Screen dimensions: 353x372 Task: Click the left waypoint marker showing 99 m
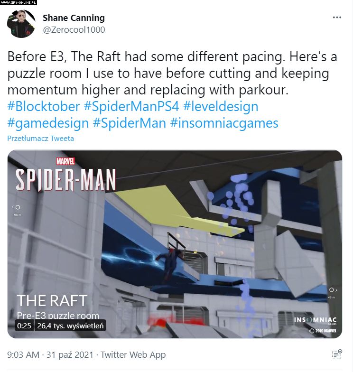(17, 210)
